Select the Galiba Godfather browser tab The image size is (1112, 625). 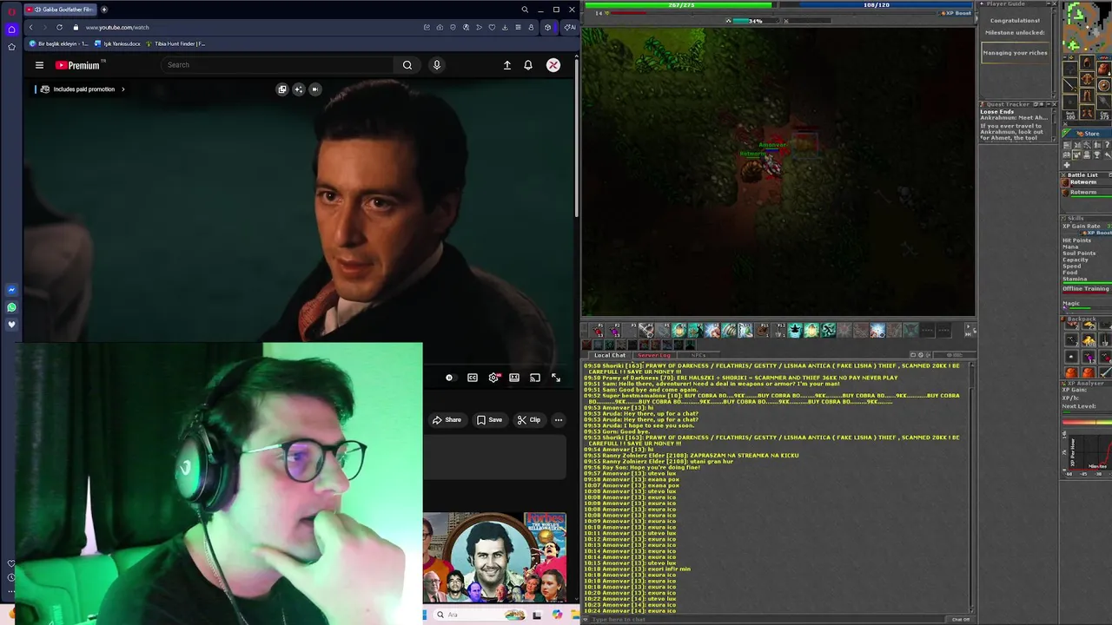[59, 10]
